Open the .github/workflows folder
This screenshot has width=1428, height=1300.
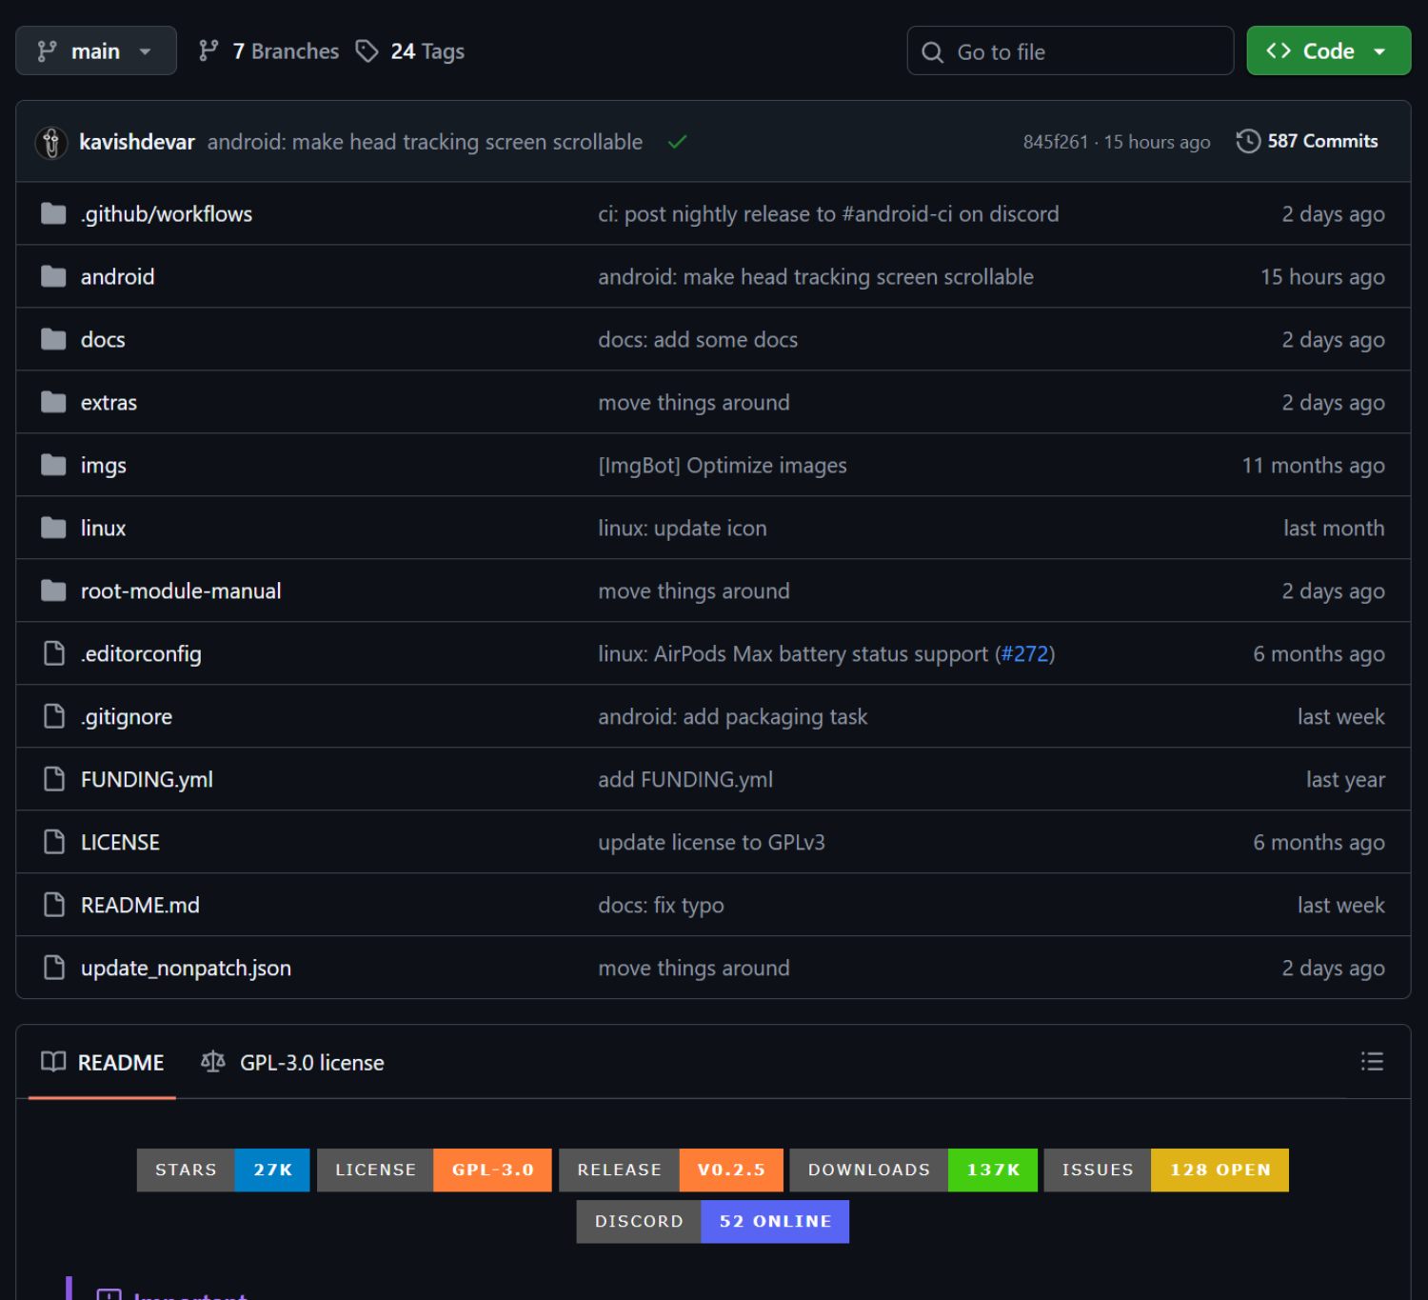click(x=167, y=214)
